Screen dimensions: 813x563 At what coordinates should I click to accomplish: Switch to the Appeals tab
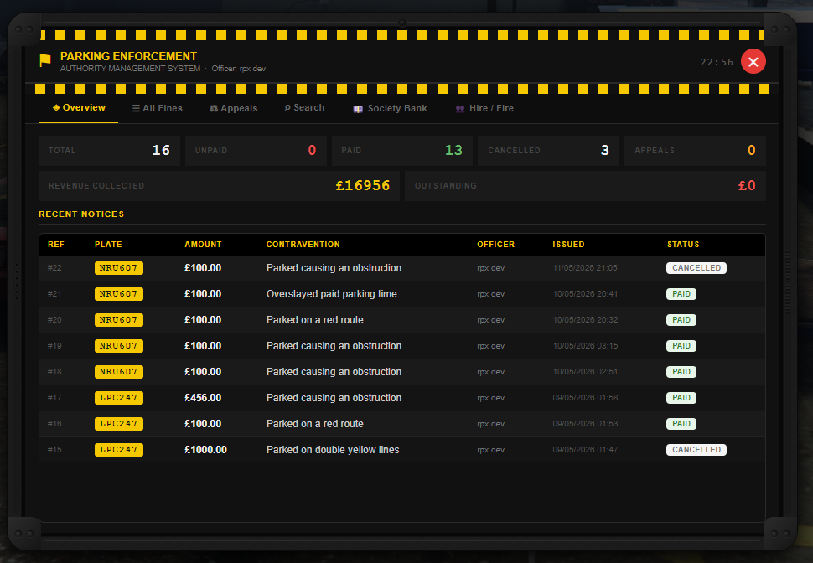tap(233, 108)
